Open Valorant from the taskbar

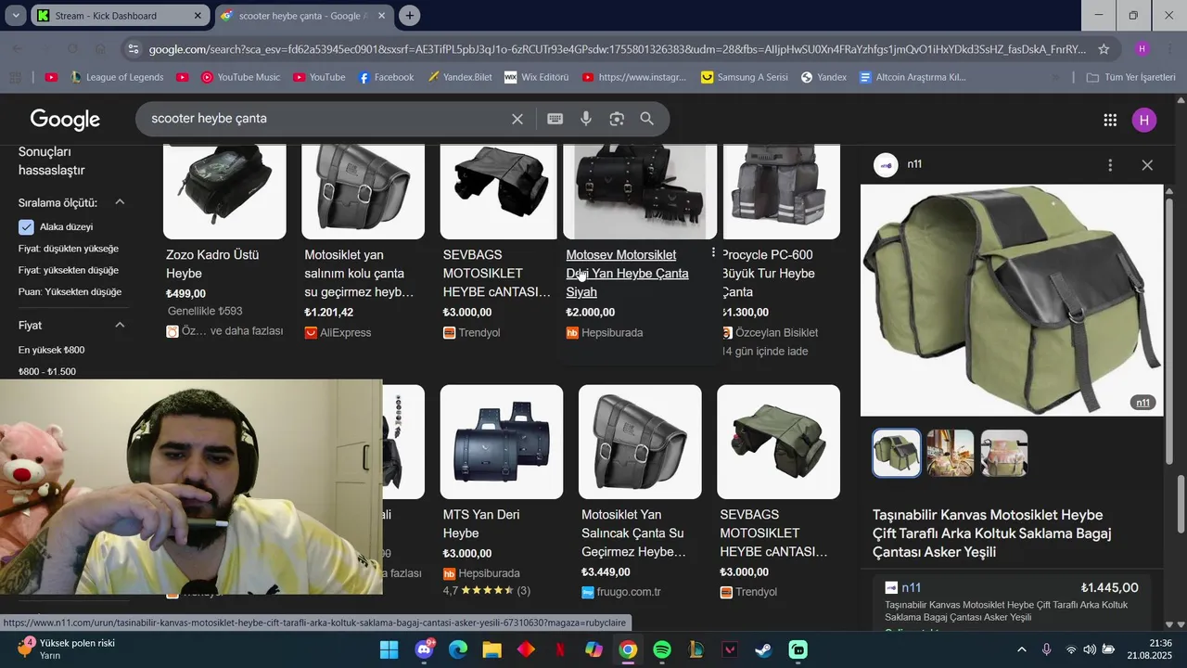point(730,649)
